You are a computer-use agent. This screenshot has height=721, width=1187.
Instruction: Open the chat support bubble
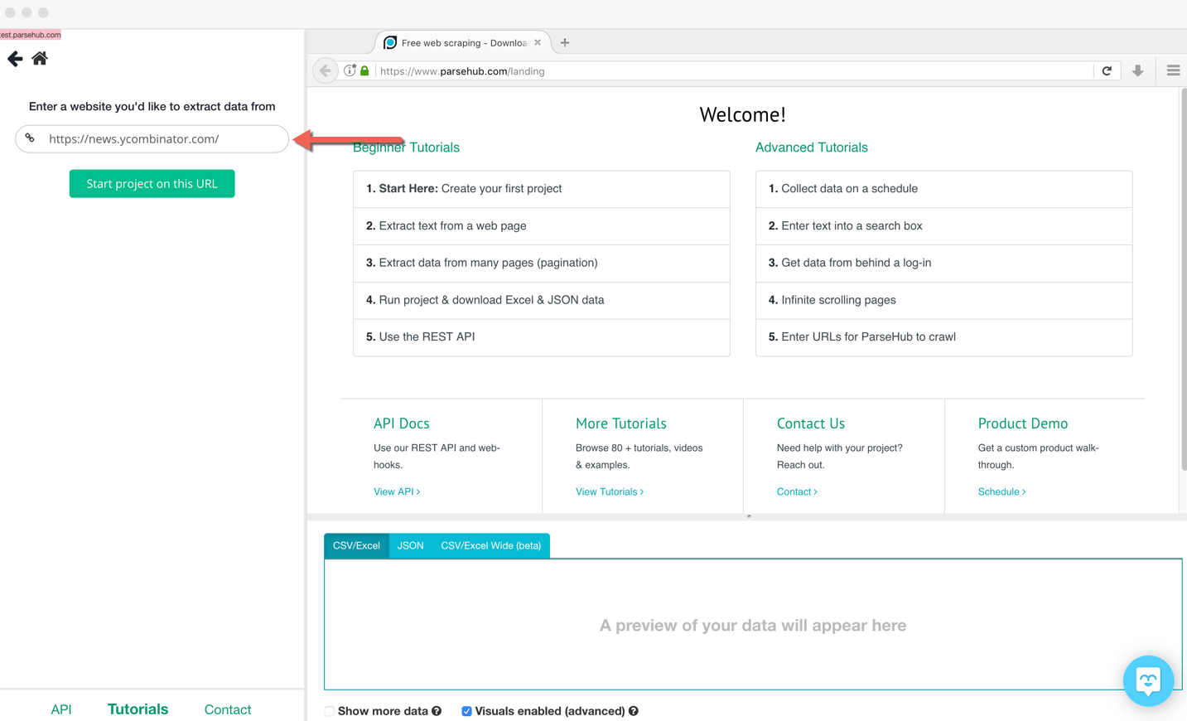(x=1148, y=681)
